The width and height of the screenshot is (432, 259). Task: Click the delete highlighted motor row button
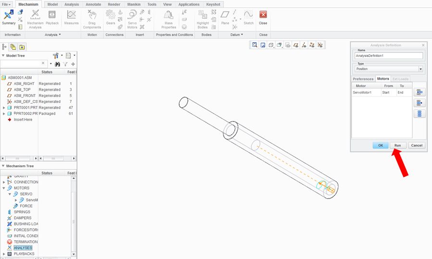tap(420, 103)
